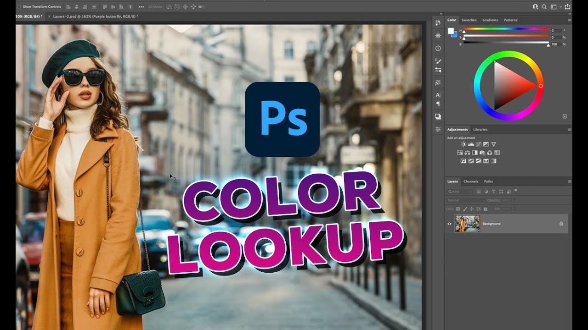Add an Invert adjustment
Viewport: 588px width, 330px height.
[x=464, y=161]
